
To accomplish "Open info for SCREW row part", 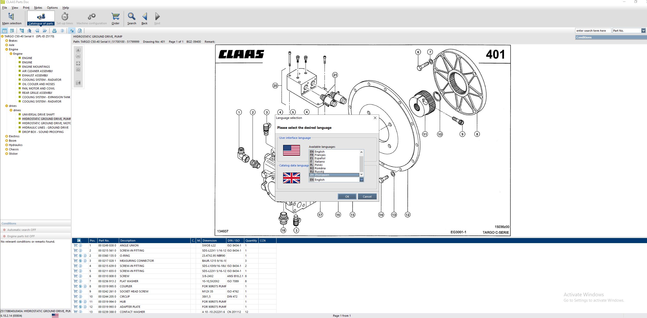I will (x=80, y=276).
